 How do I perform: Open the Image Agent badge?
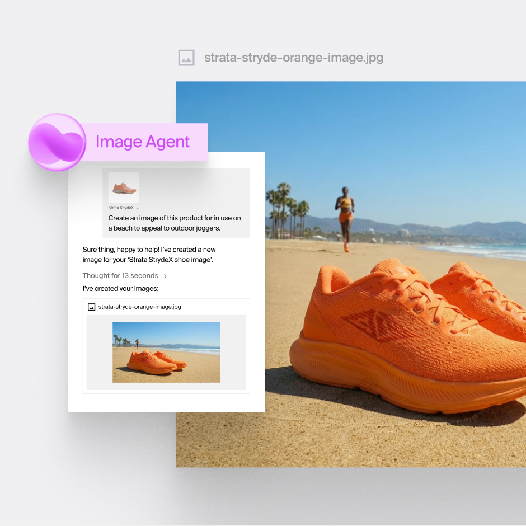pos(142,142)
